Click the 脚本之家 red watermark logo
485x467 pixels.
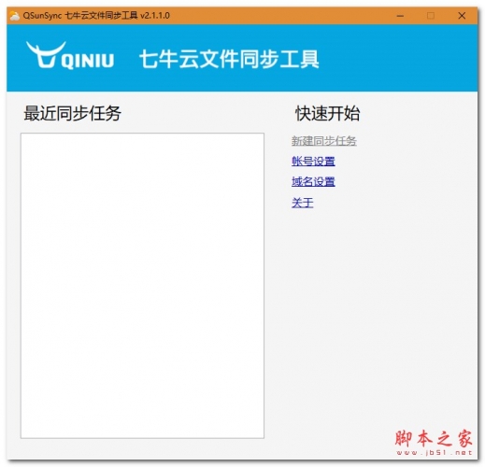tap(434, 438)
